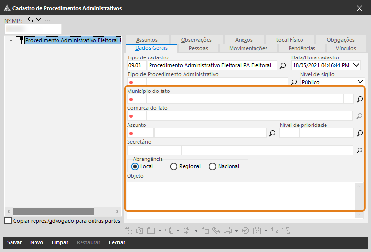Select the Dados Gerais tab
This screenshot has width=371, height=252.
151,48
